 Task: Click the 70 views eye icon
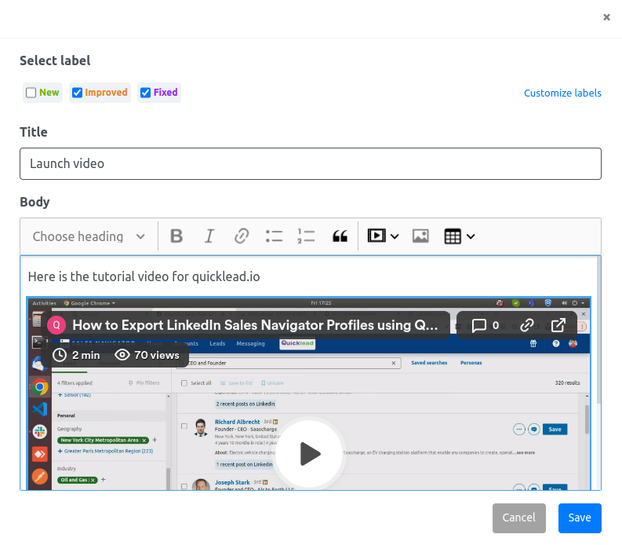(x=122, y=355)
